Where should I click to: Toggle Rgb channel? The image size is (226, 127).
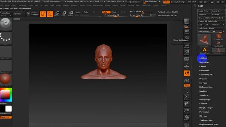(85, 12)
